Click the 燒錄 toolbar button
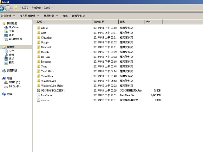The height and width of the screenshot is (152, 203). pos(65,16)
